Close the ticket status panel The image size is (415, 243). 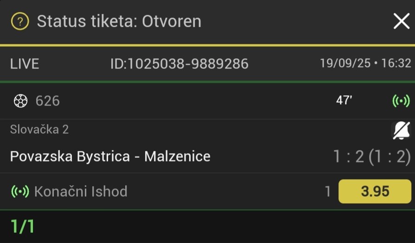[401, 21]
